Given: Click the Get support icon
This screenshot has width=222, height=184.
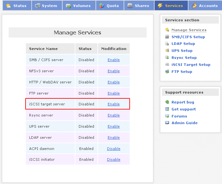Looking at the screenshot, I should click(x=167, y=109).
